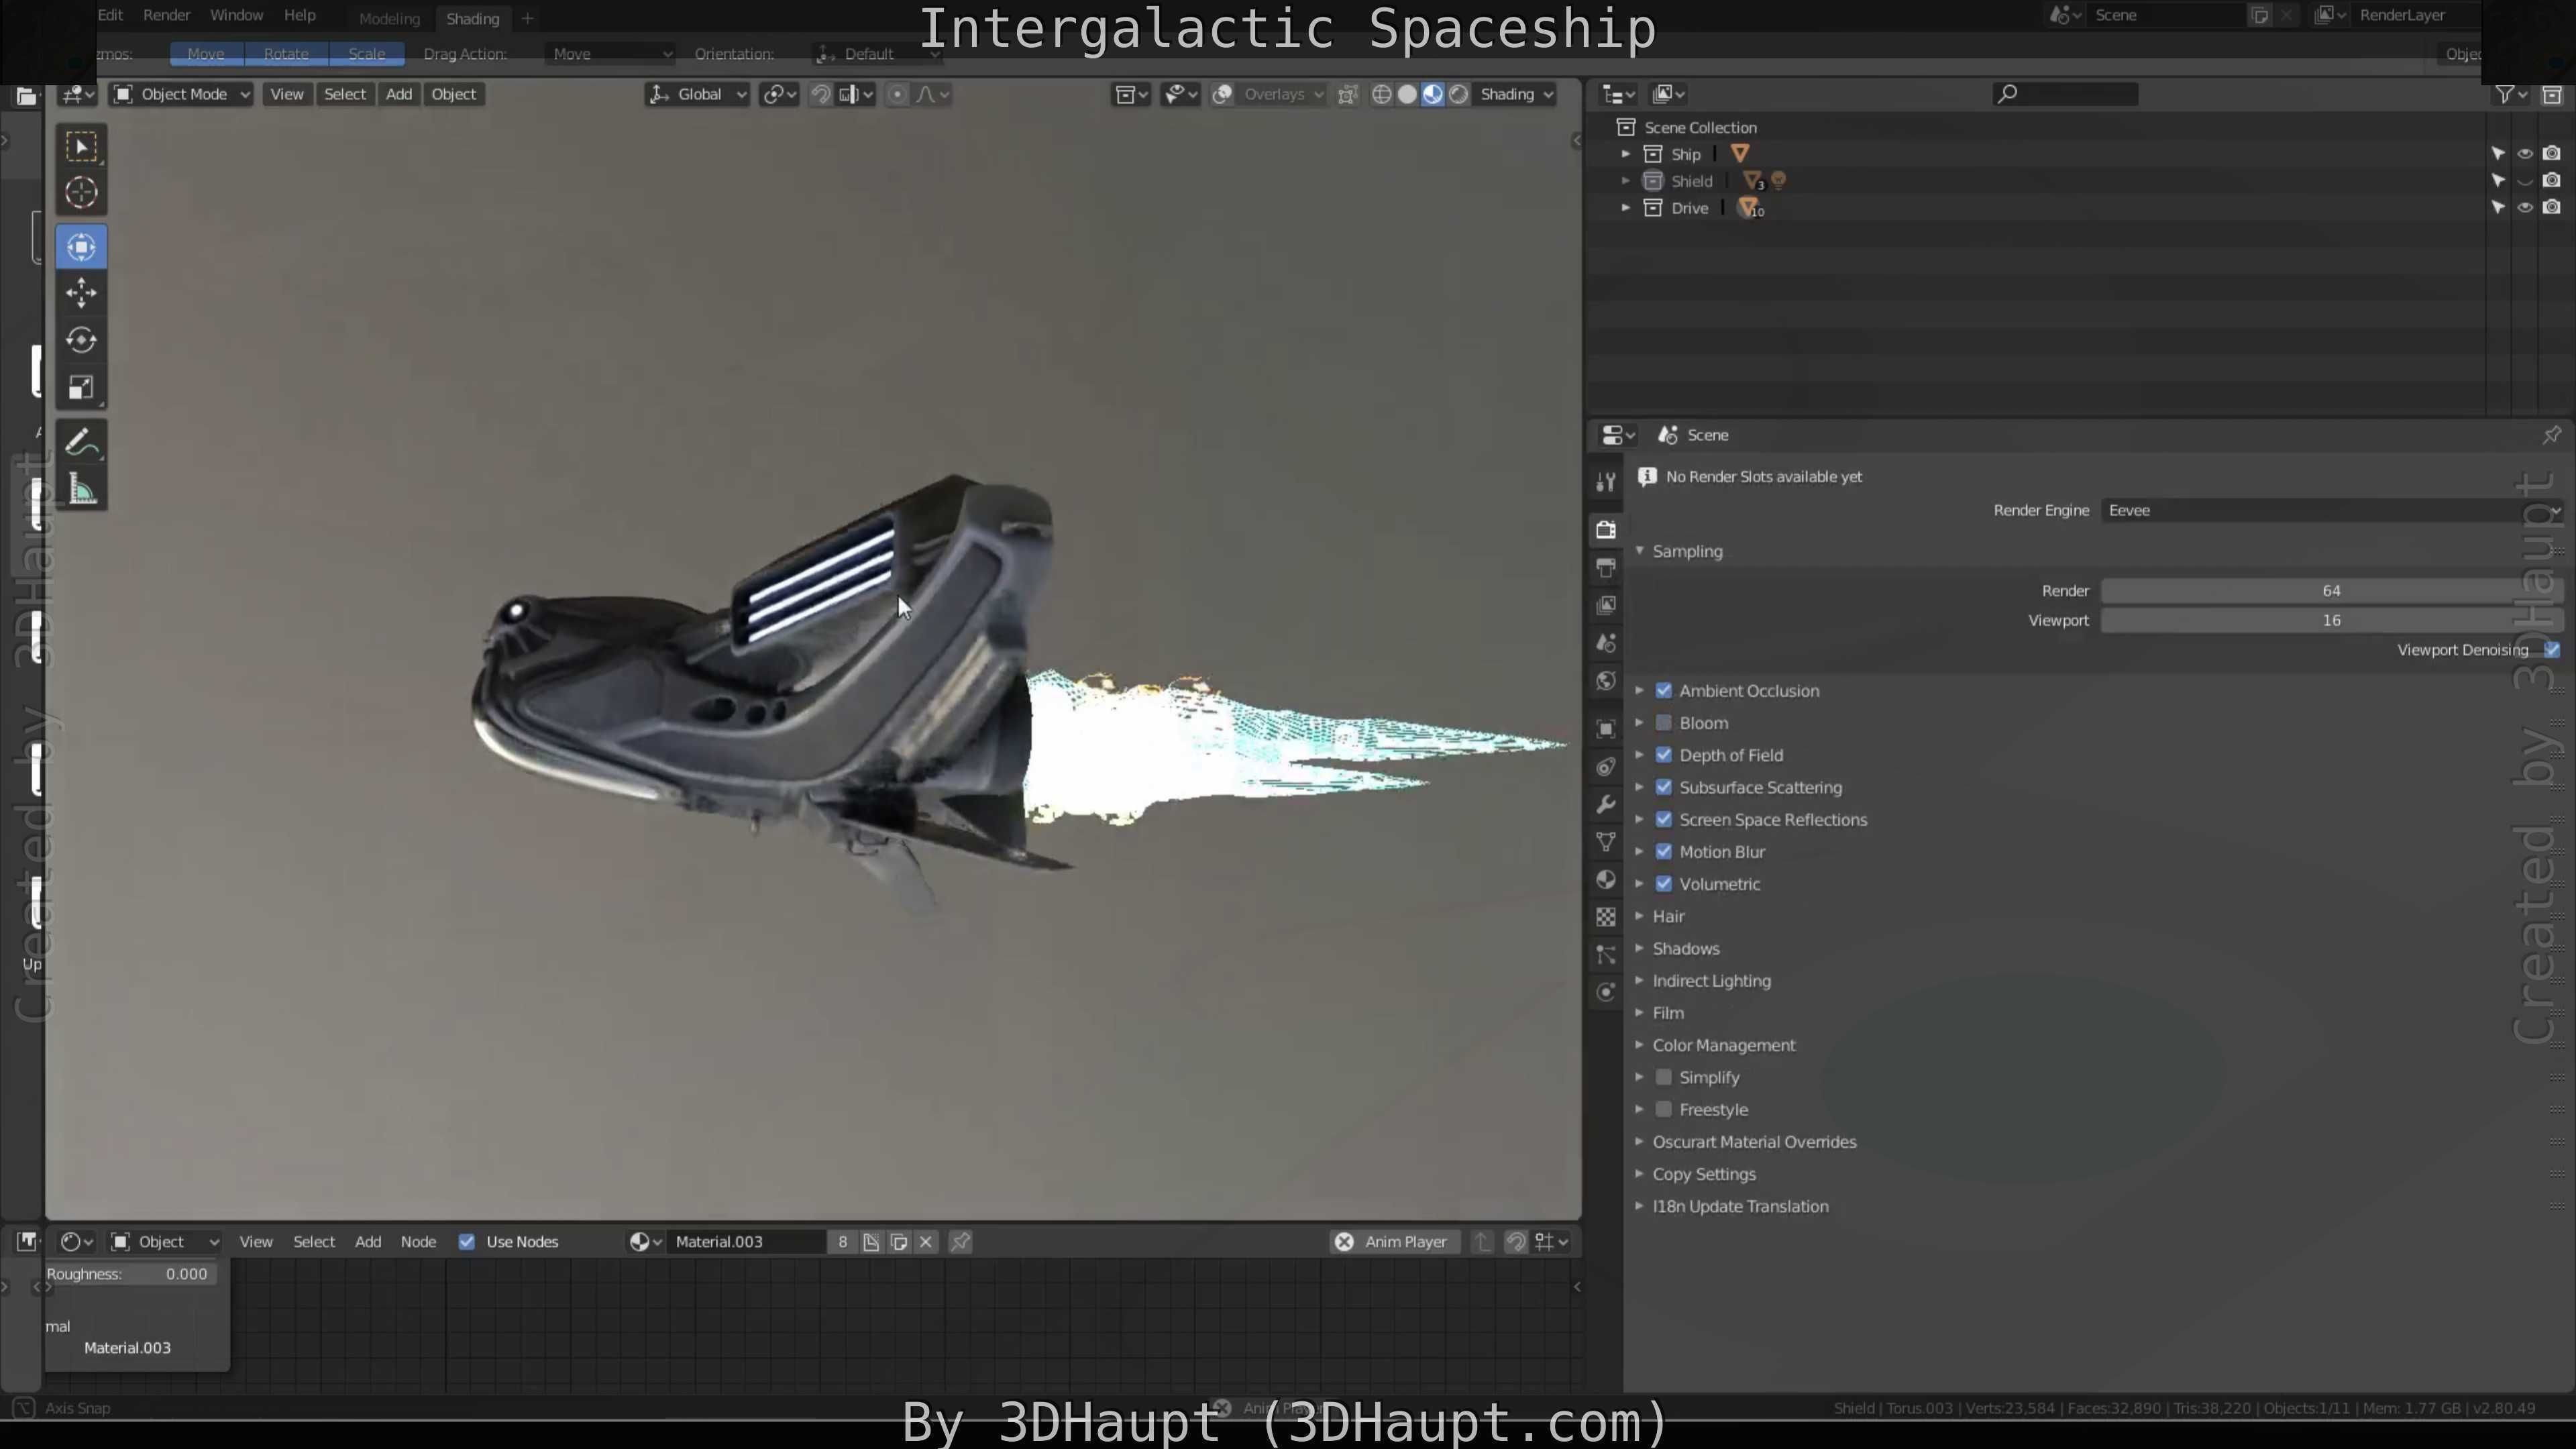Image resolution: width=2576 pixels, height=1449 pixels.
Task: Expand the Shadows panel
Action: point(1685,948)
